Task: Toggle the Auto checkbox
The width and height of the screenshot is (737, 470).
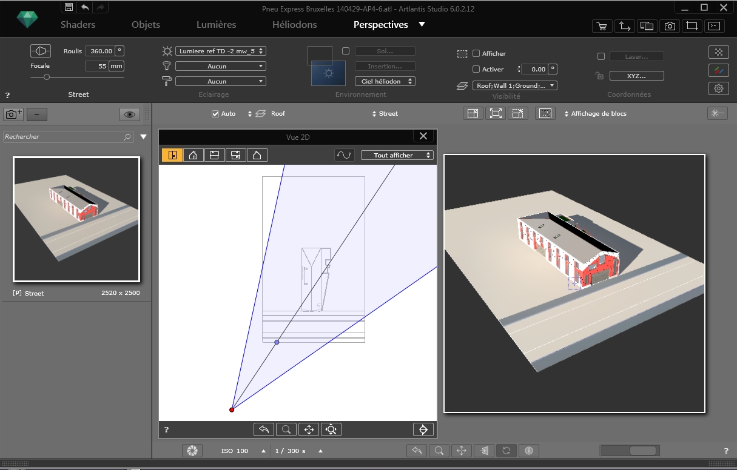Action: coord(215,114)
